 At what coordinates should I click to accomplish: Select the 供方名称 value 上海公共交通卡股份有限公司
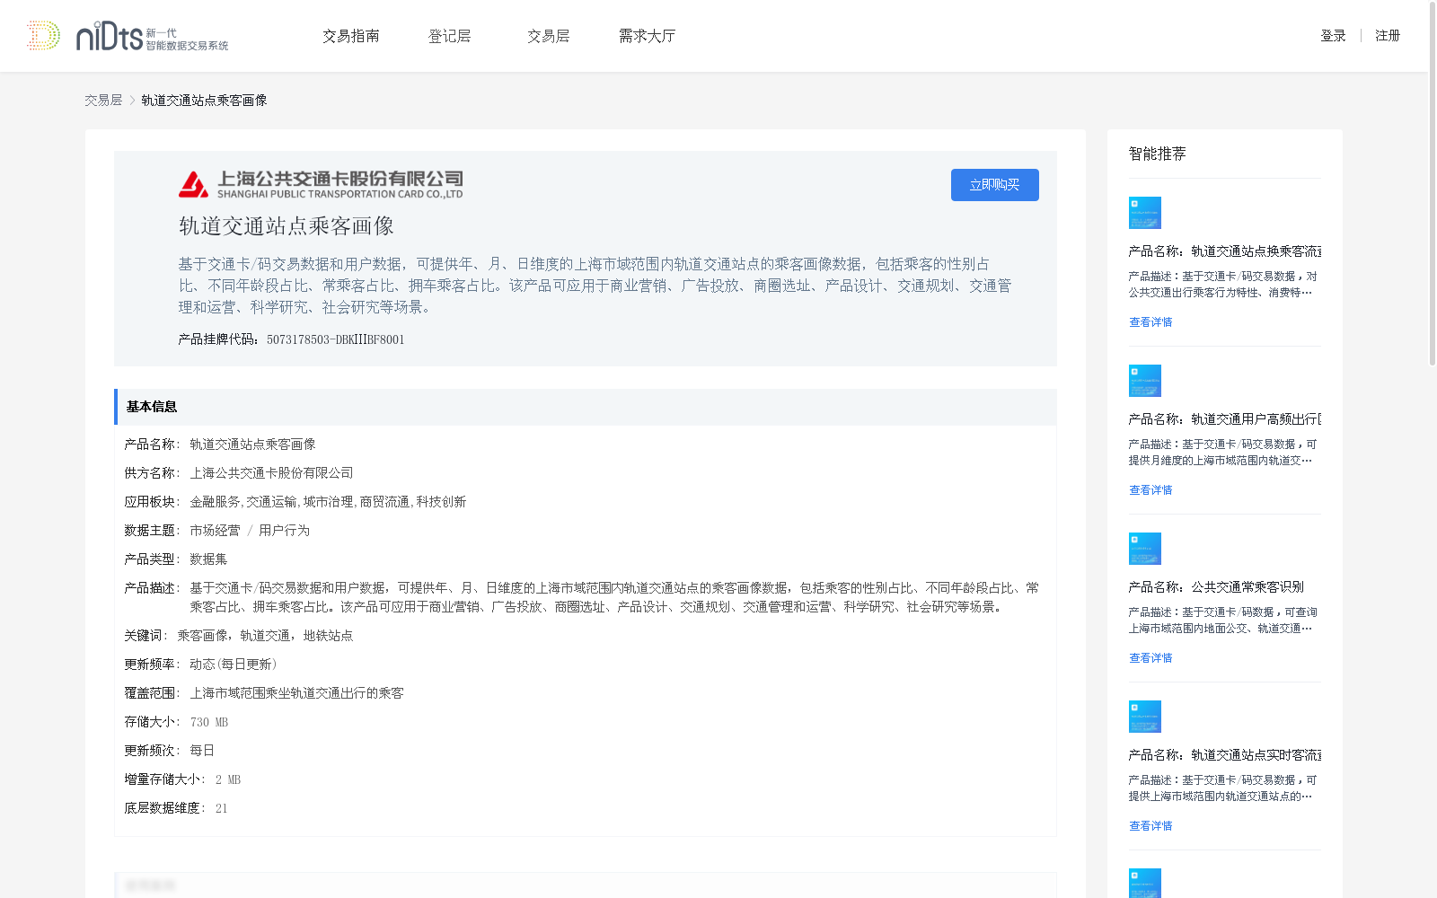(x=271, y=473)
